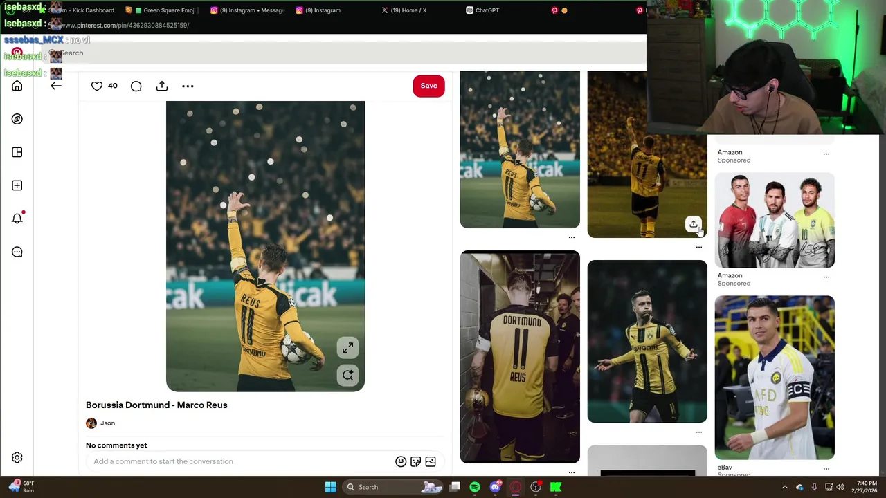This screenshot has width=886, height=498.
Task: Open more options under Reus raised-arm pin
Action: [699, 247]
